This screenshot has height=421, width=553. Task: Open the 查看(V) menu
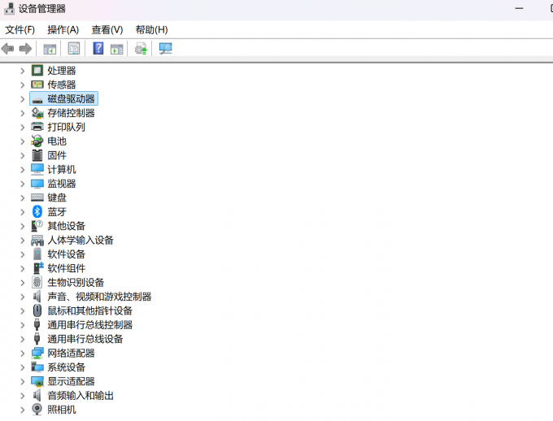pos(107,30)
